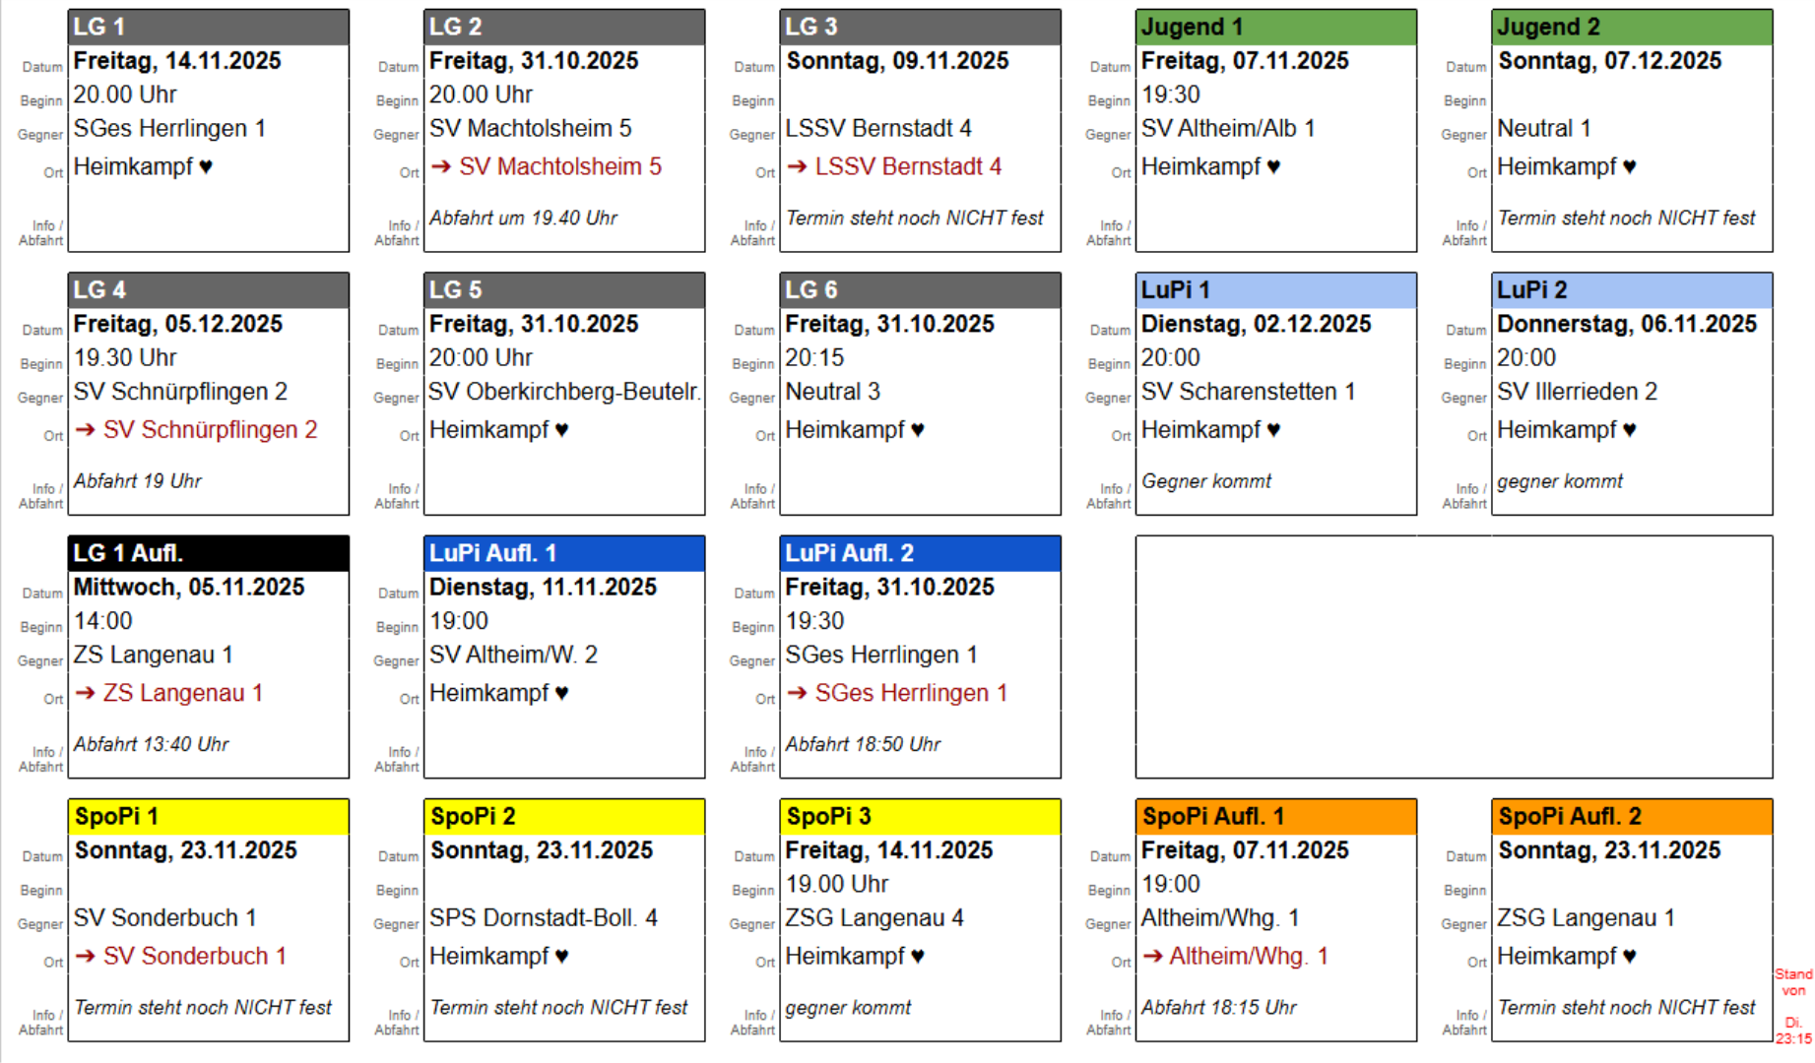Image resolution: width=1815 pixels, height=1063 pixels.
Task: Select the black LG 1 Aufl. header
Action: [208, 553]
